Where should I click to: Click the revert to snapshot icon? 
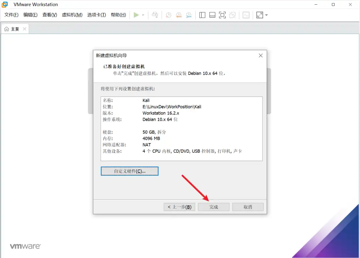[x=179, y=15]
